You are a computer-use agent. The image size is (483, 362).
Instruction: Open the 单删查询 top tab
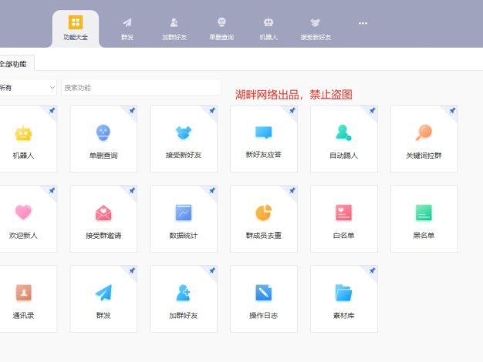click(x=221, y=28)
